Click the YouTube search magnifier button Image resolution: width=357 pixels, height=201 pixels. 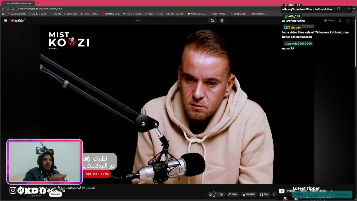click(212, 20)
